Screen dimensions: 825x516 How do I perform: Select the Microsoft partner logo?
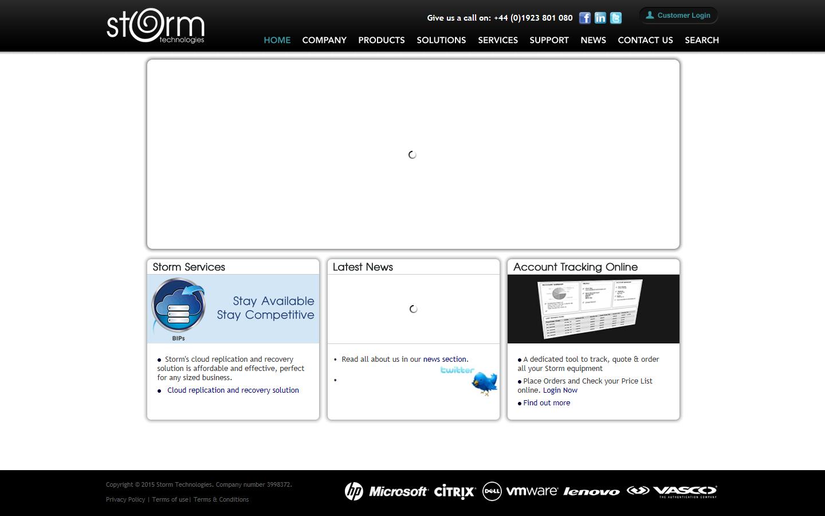click(398, 491)
